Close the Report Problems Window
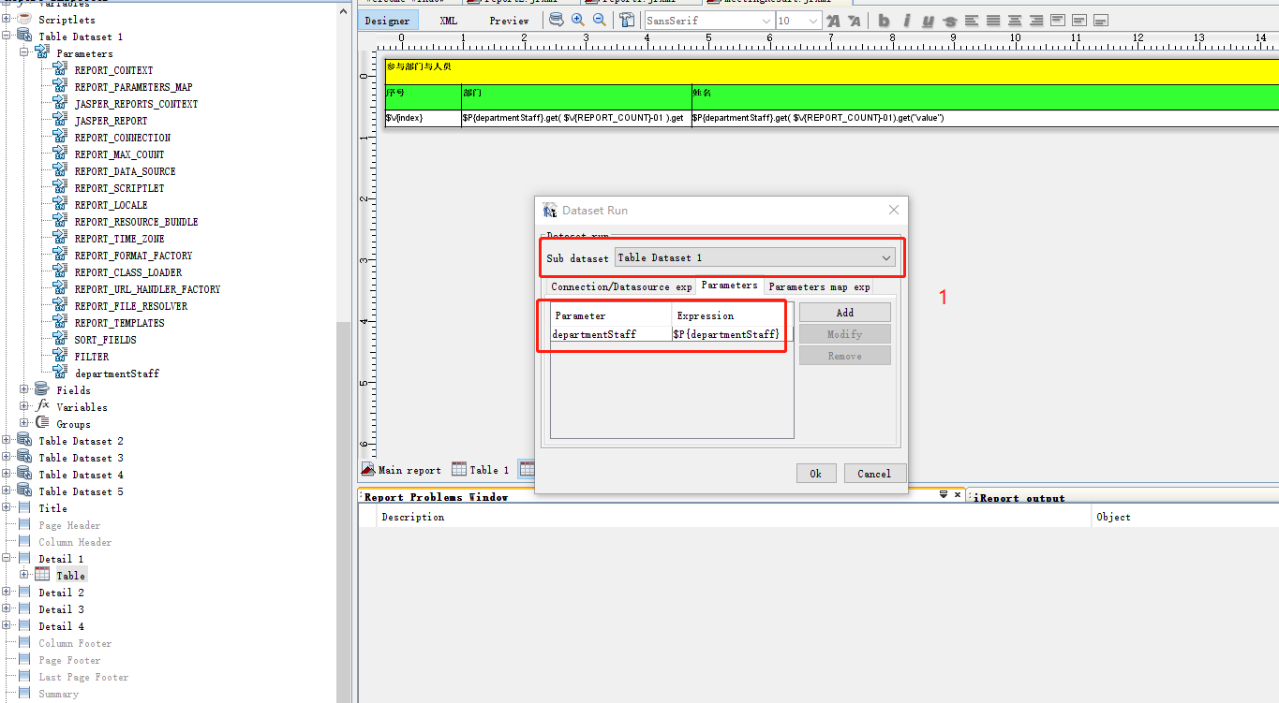1279x703 pixels. tap(958, 494)
